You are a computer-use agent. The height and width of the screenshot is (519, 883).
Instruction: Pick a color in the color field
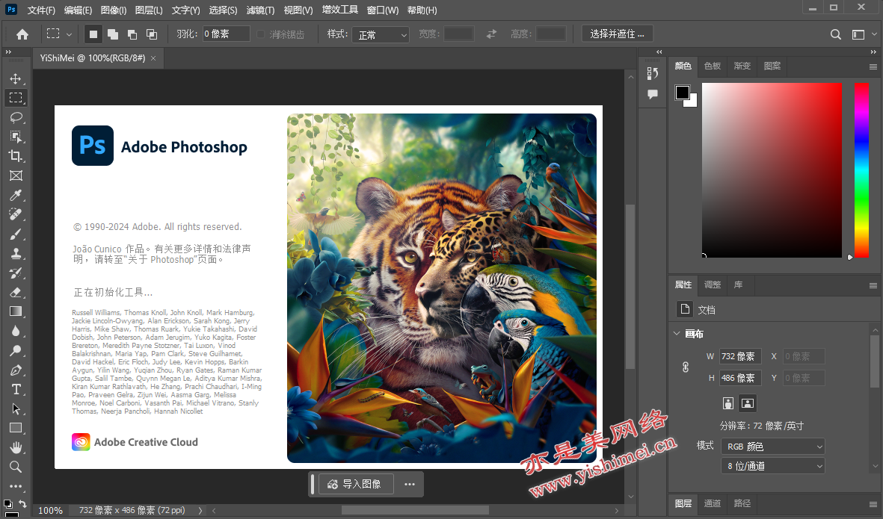[x=772, y=170]
